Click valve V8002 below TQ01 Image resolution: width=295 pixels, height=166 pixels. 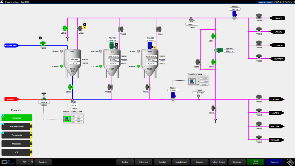point(71,87)
